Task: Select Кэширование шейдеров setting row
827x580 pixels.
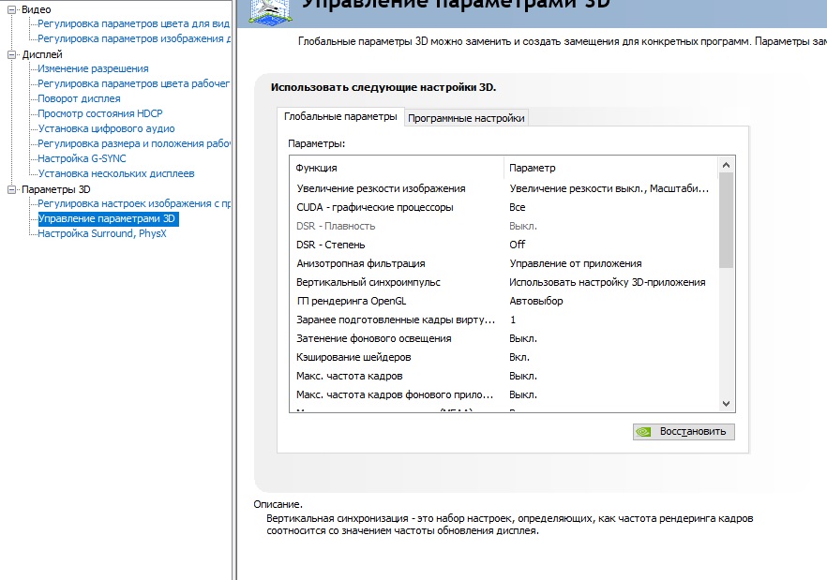Action: coord(504,357)
